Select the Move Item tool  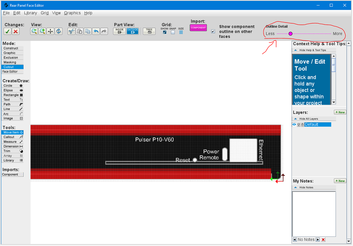point(13,132)
